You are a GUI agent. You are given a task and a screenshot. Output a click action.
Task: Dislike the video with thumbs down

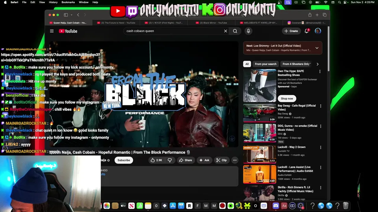170,160
